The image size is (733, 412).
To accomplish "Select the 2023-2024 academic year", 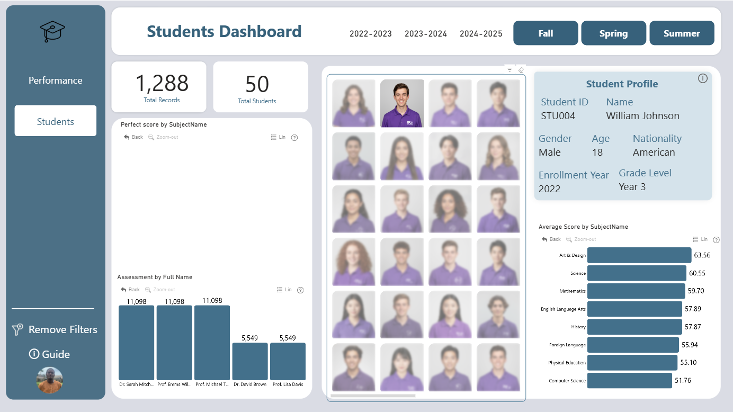I will [426, 34].
